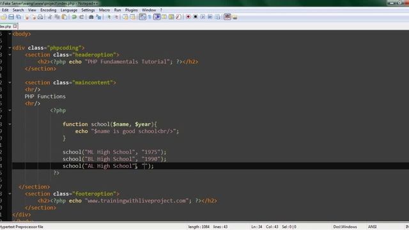Click the Open file toolbar icon

[4, 17]
